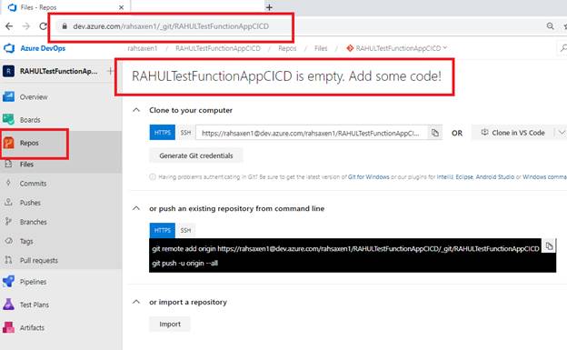Open Test Plans from the sidebar
Screen dimensions: 567x350
(x=34, y=305)
